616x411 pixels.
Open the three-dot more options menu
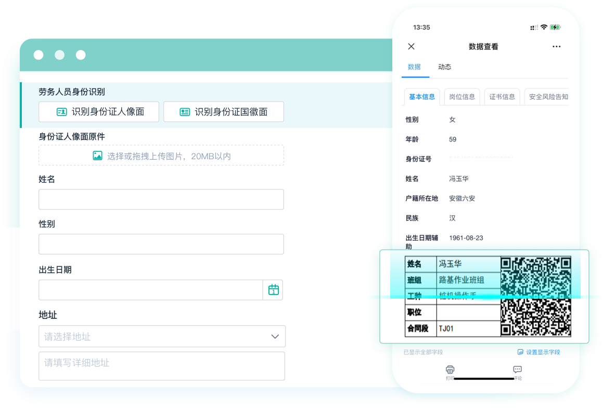point(556,46)
